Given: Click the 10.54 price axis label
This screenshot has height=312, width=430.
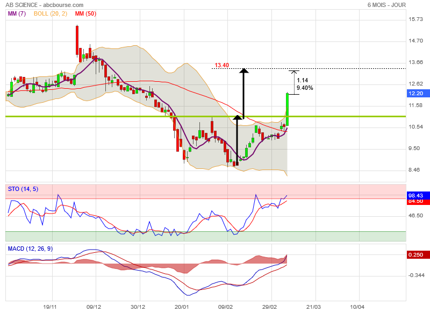Looking at the screenshot, I should pos(415,127).
